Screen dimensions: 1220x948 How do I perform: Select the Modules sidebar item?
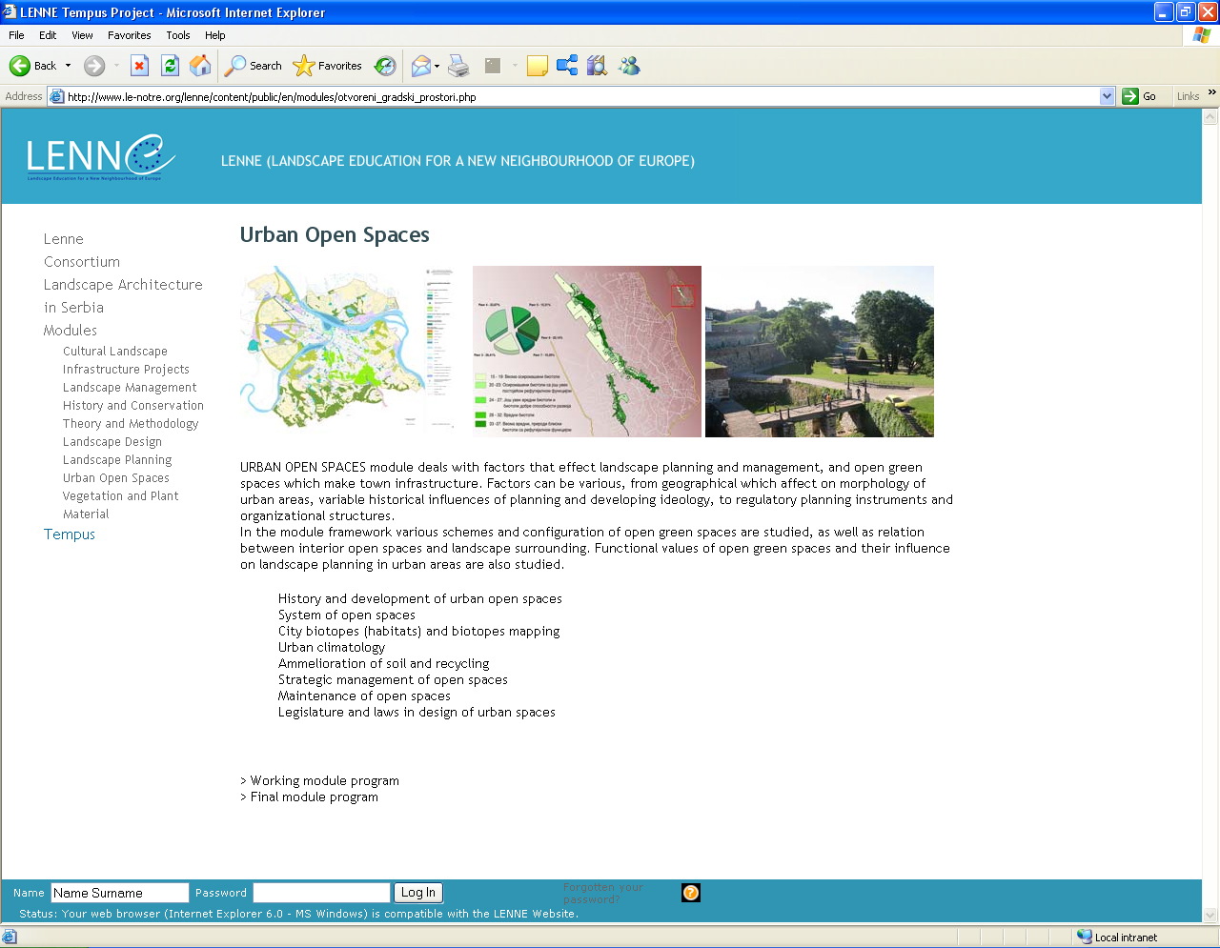tap(71, 331)
